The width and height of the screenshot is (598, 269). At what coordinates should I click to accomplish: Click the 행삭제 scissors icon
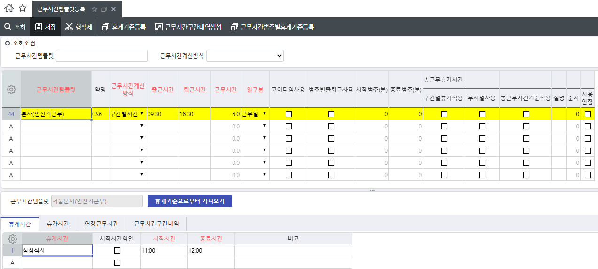click(x=69, y=27)
